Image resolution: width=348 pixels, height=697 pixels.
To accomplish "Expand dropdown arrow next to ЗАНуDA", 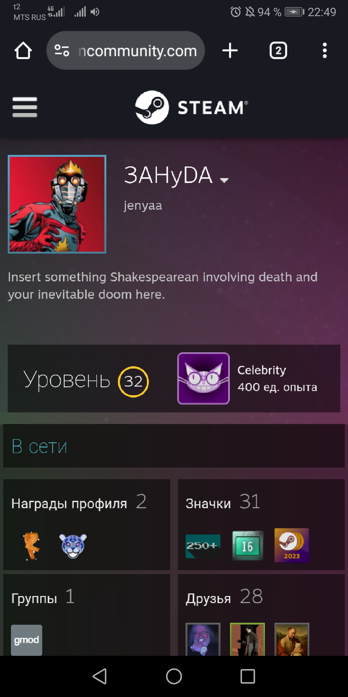I will (224, 180).
